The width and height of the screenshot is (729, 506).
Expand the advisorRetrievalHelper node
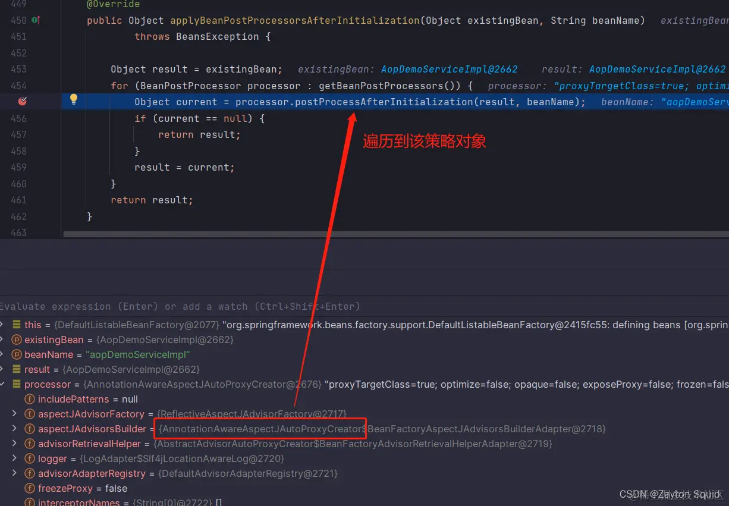tap(15, 444)
